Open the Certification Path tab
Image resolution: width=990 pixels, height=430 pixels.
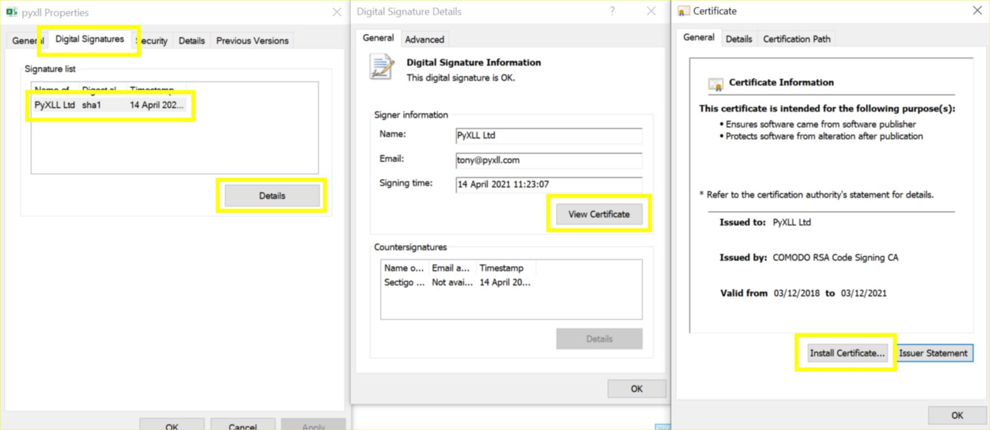point(797,39)
